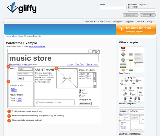The height and width of the screenshot is (136, 160).
Task: Click Listen link for Track 1
Action: [x=19, y=98]
